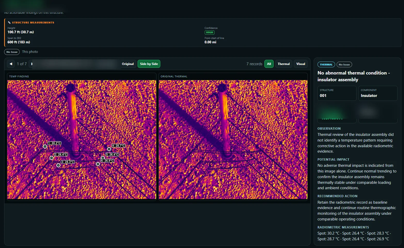Click the Component Insulator field
The height and width of the screenshot is (248, 404).
(378, 93)
